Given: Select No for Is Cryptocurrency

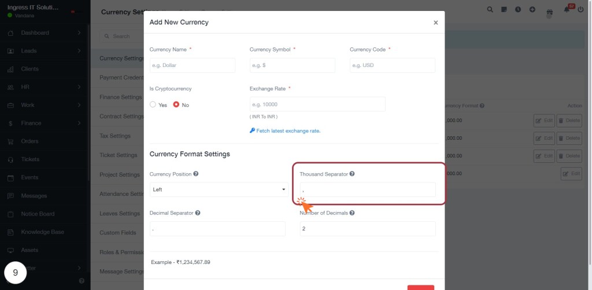Looking at the screenshot, I should (176, 105).
